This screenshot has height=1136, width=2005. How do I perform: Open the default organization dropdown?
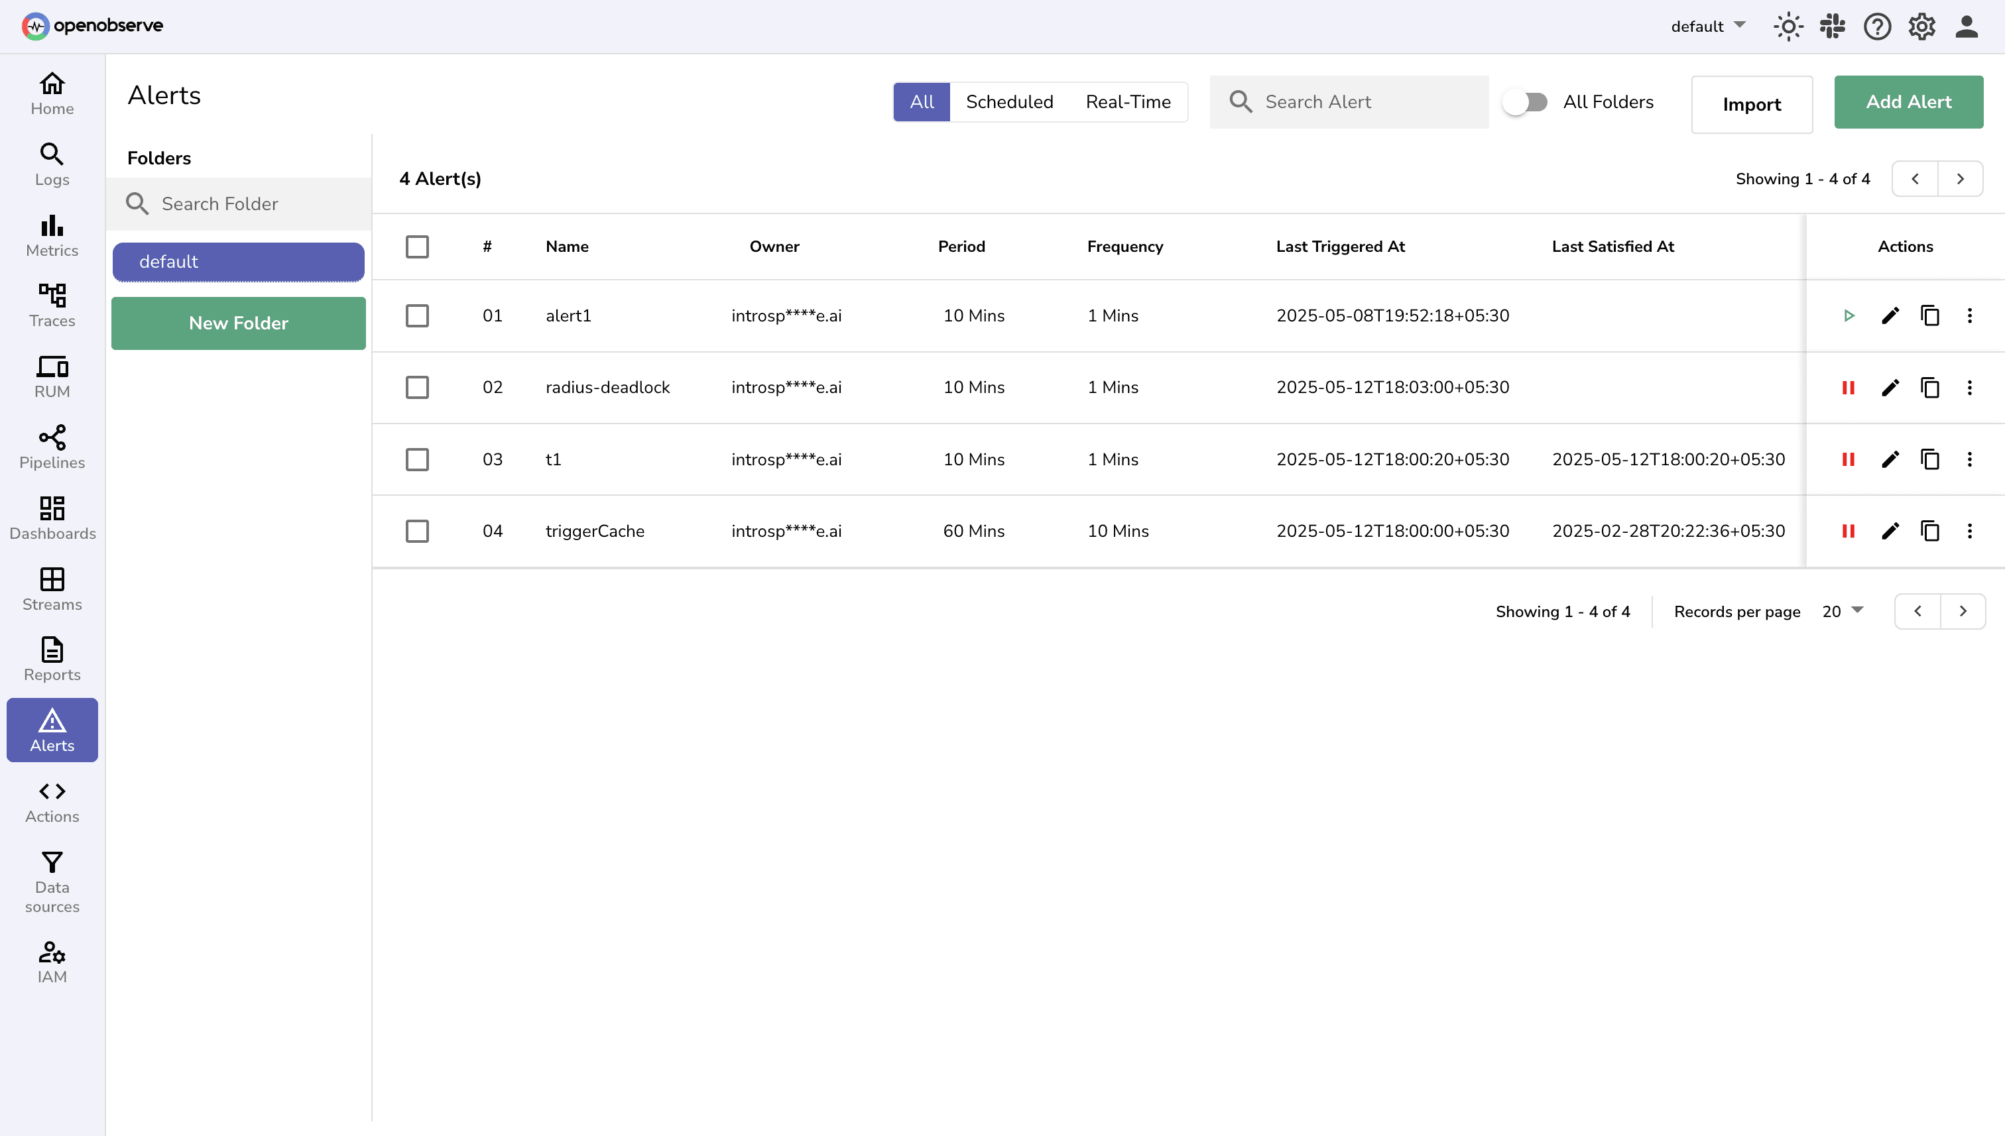click(1708, 26)
